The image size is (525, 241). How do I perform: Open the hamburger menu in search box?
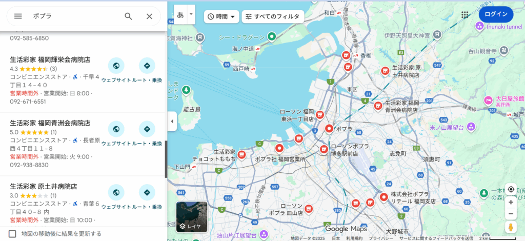tap(18, 16)
